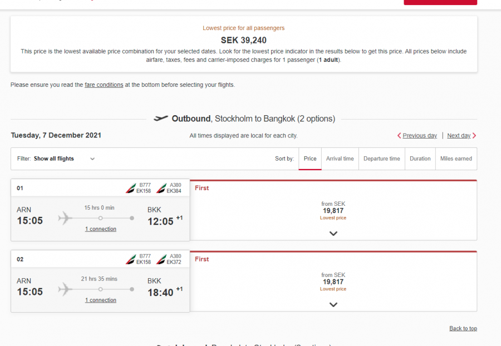The image size is (501, 346).
Task: Click Emirates logo beside EK372
Action: (x=161, y=259)
